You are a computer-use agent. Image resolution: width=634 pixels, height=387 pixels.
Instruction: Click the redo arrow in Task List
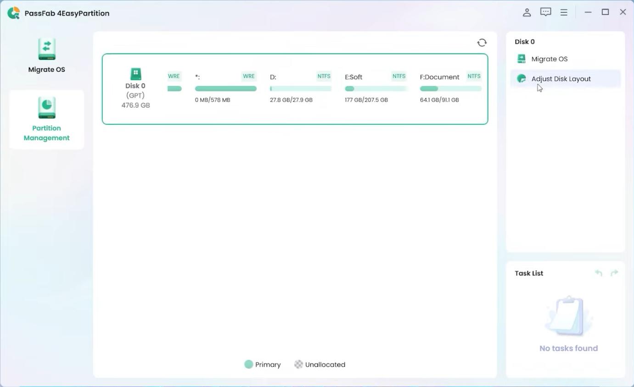click(614, 273)
